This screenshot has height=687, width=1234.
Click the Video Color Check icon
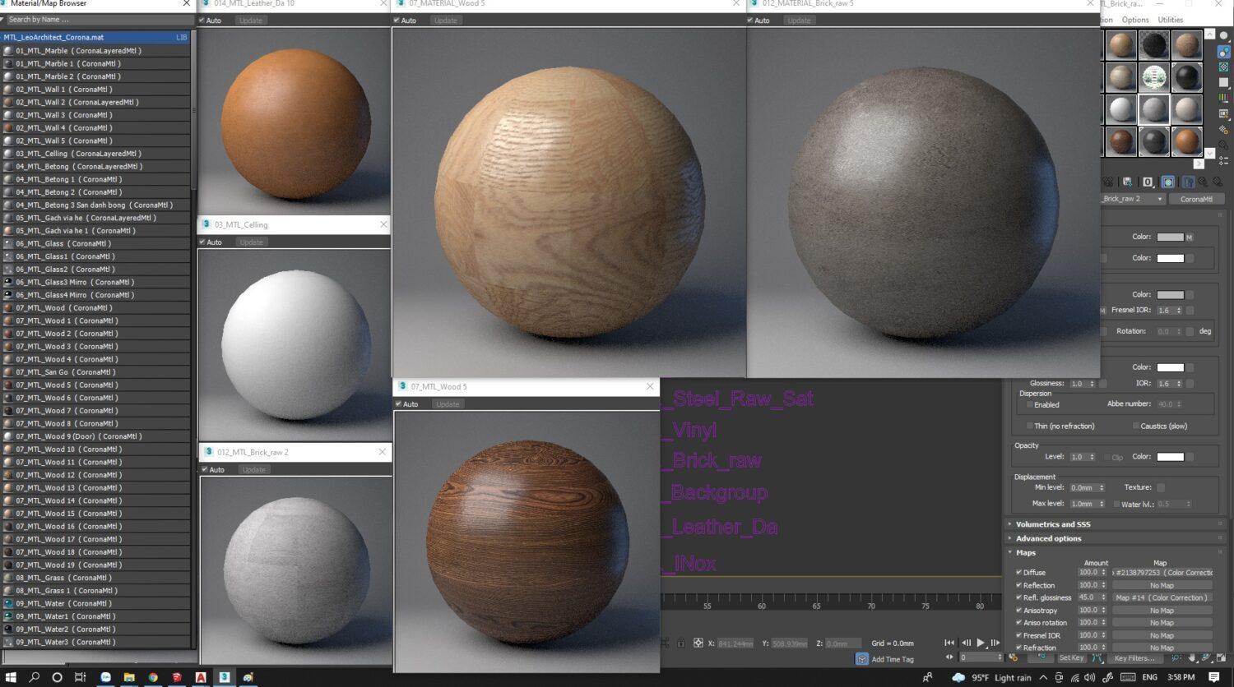(1223, 98)
